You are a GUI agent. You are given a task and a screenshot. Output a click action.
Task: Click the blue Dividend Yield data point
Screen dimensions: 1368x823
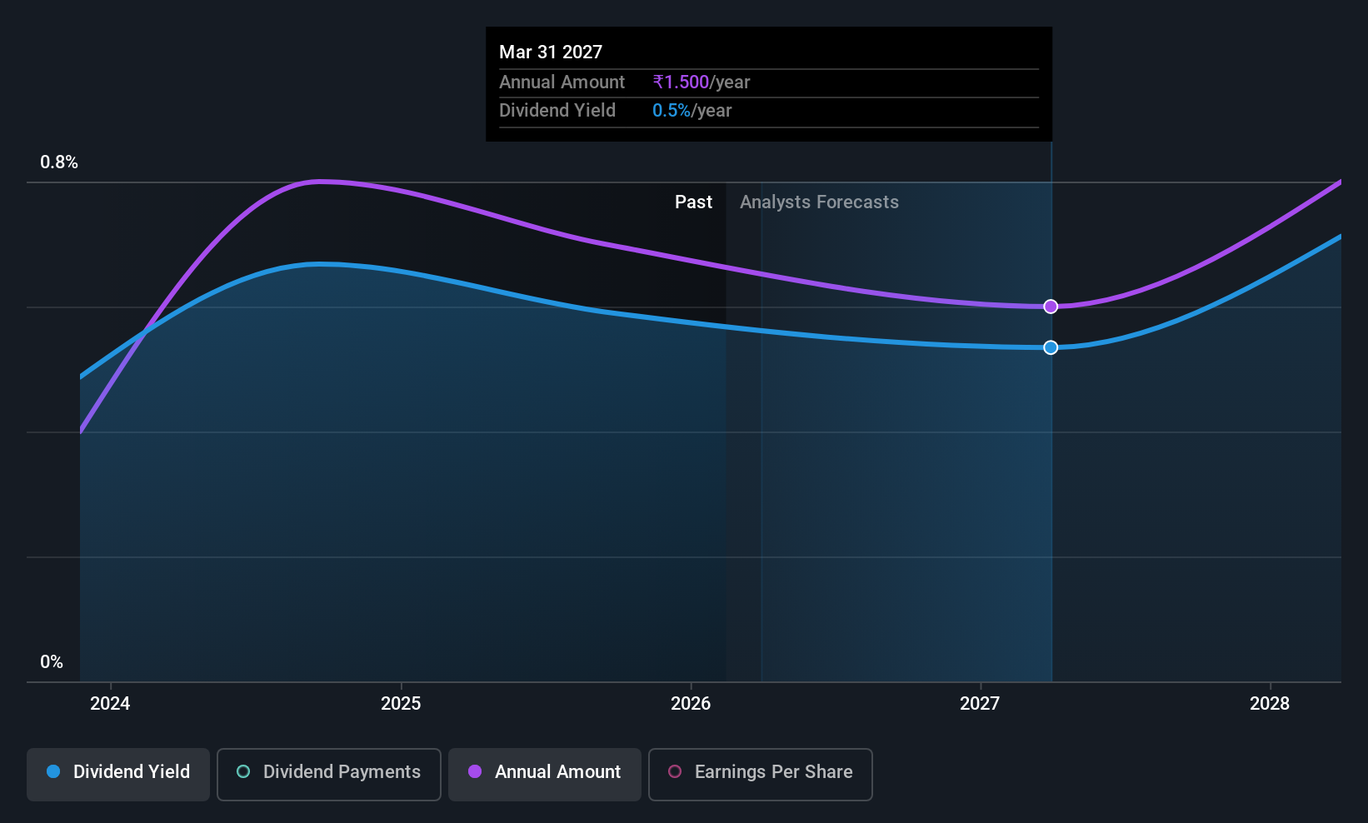tap(1051, 347)
